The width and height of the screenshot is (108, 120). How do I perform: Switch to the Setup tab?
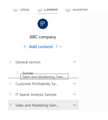(x=21, y=10)
